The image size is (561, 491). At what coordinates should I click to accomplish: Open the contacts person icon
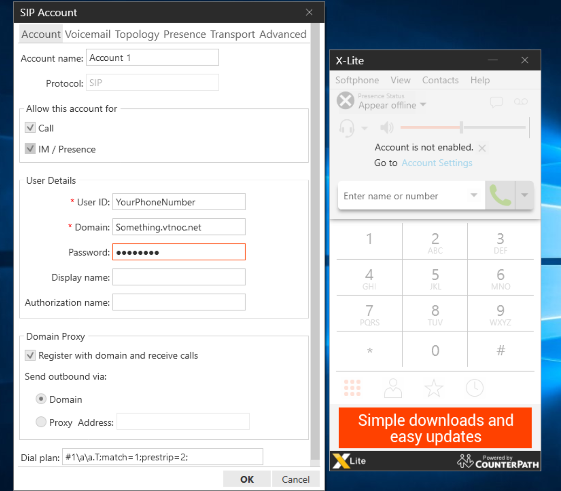393,388
